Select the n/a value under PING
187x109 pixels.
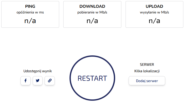(30, 21)
